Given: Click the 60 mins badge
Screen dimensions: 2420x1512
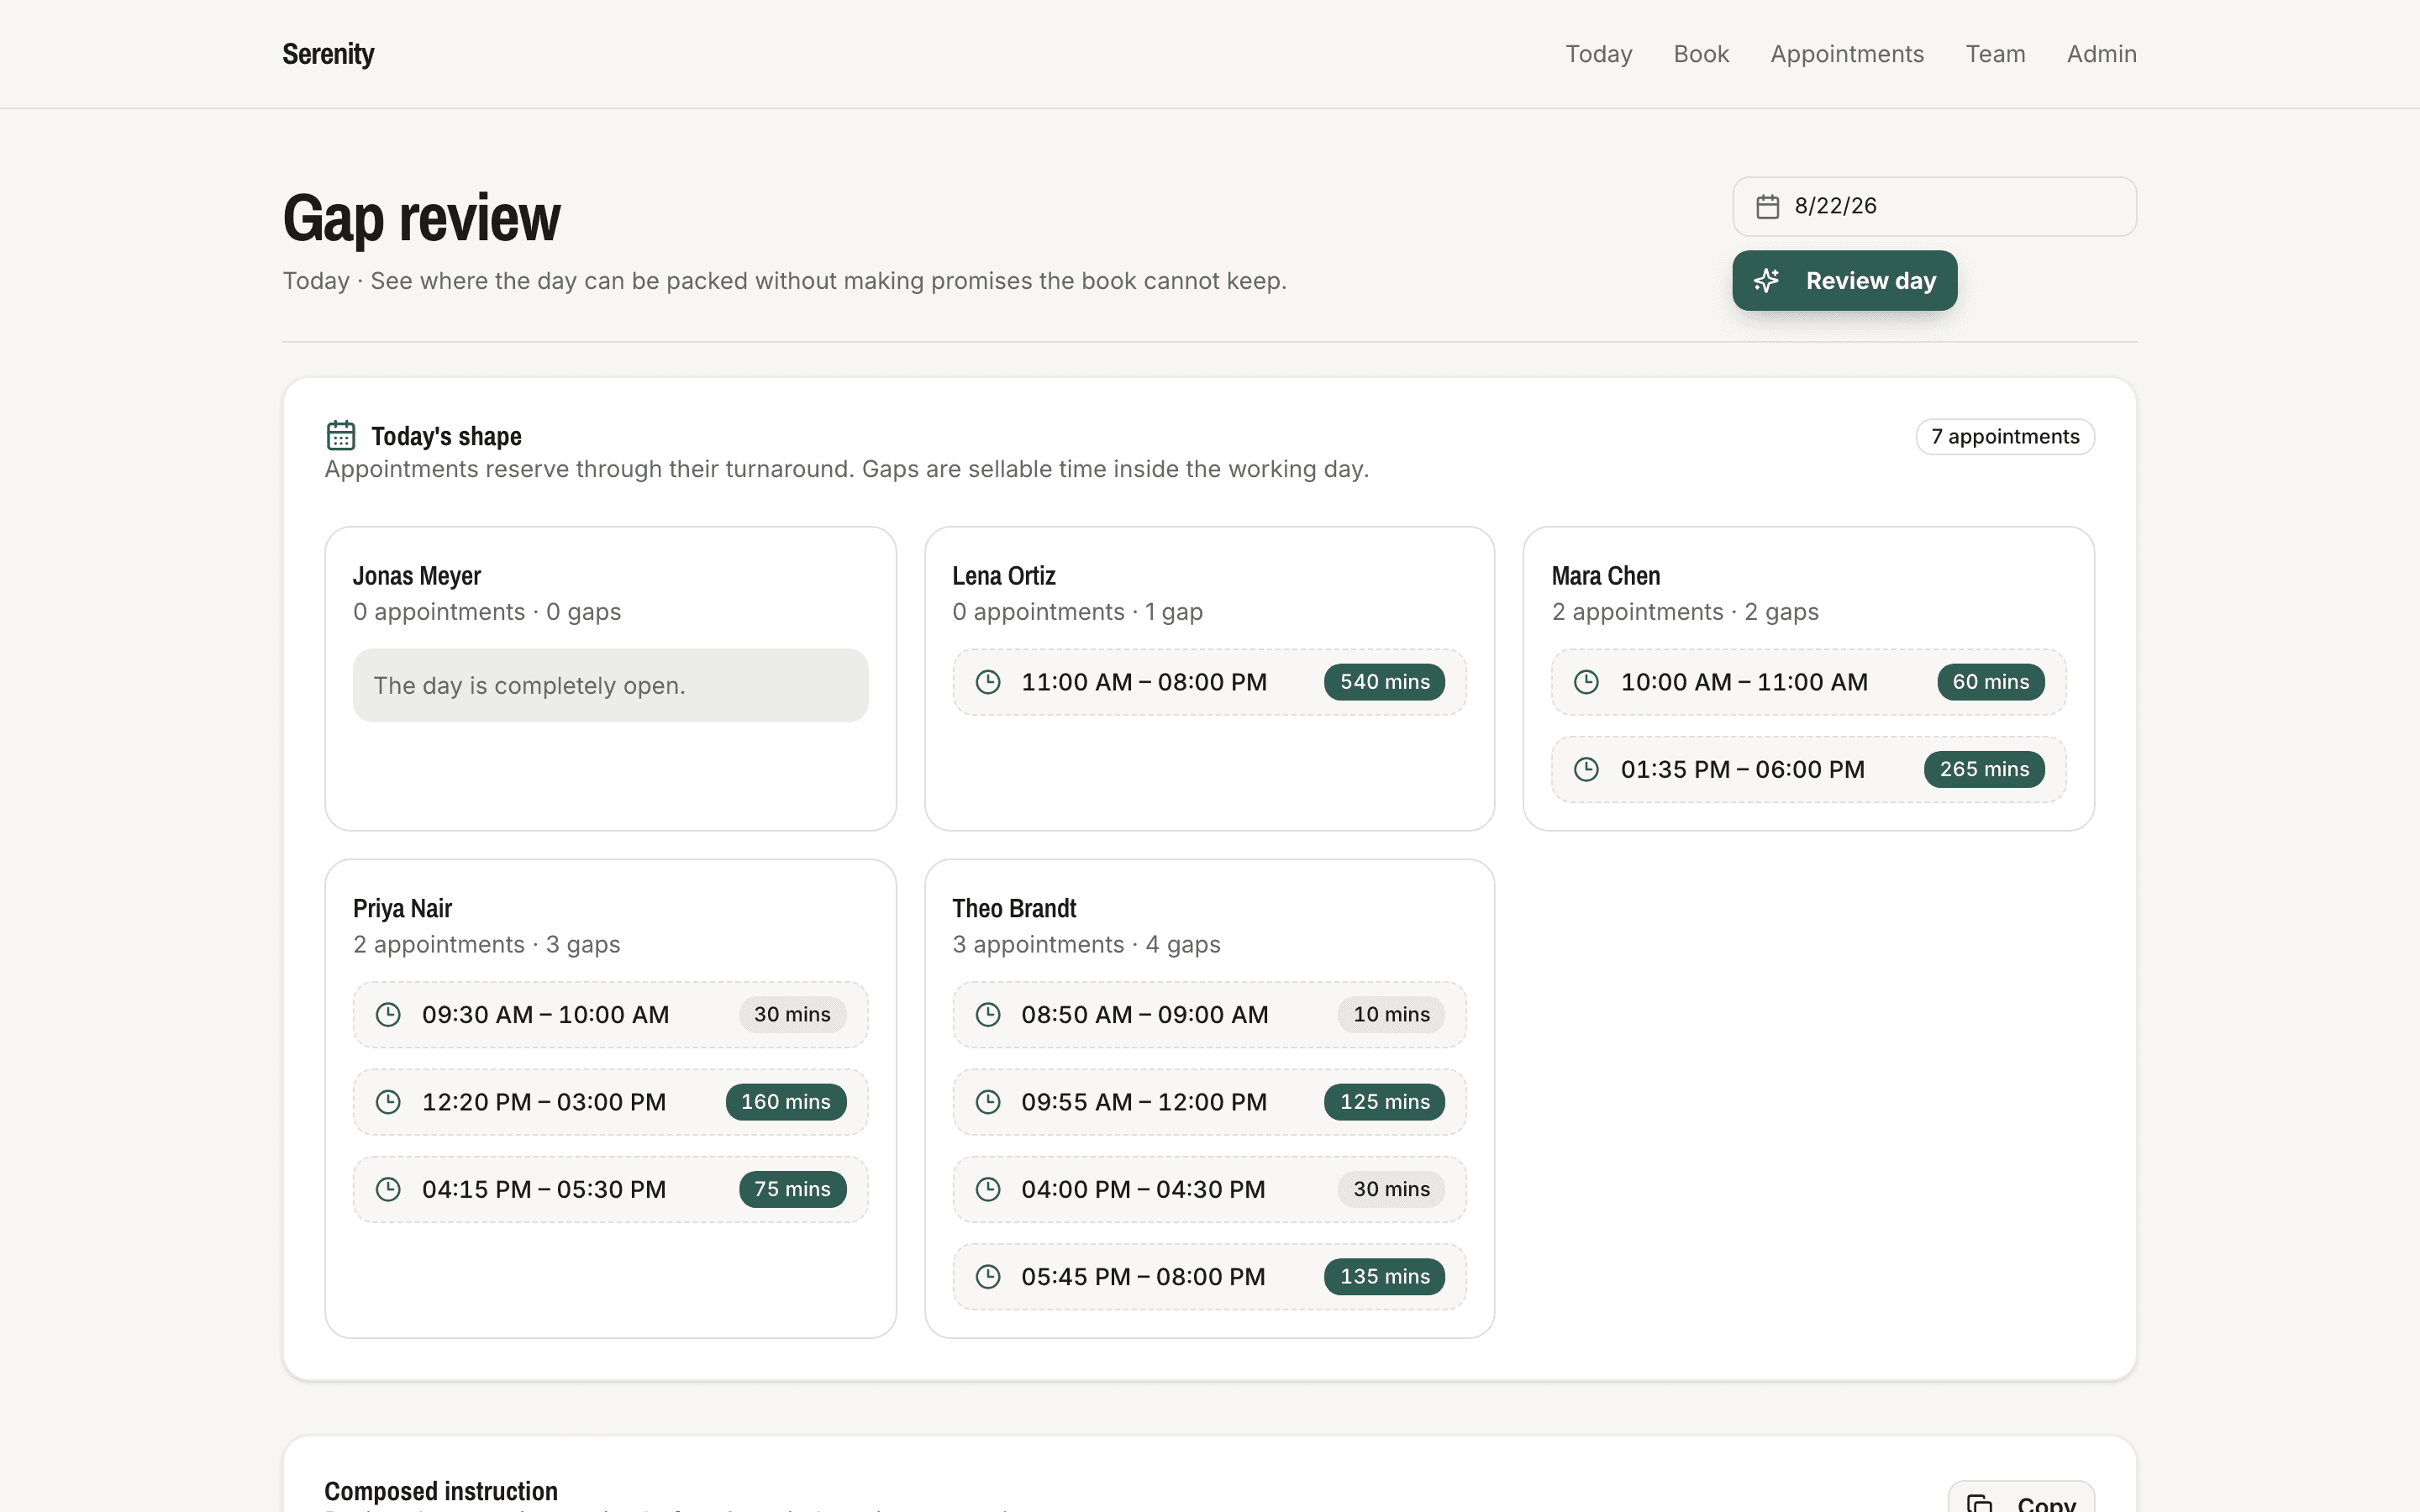Looking at the screenshot, I should [1991, 682].
